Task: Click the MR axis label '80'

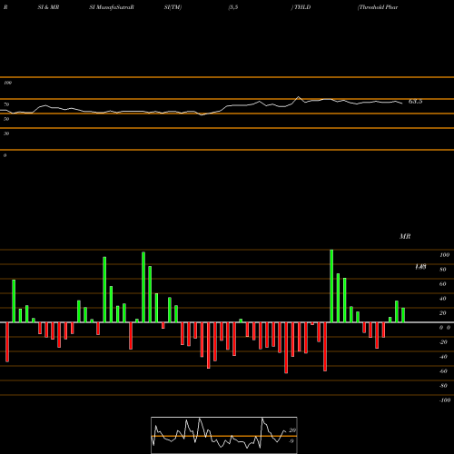Action: point(443,270)
